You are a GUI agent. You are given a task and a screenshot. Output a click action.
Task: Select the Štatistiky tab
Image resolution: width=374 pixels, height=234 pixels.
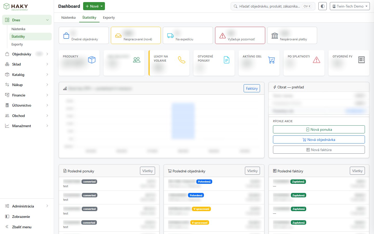[x=89, y=17]
